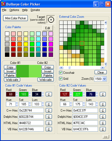Select the magenta palette swatch

[x=51, y=44]
